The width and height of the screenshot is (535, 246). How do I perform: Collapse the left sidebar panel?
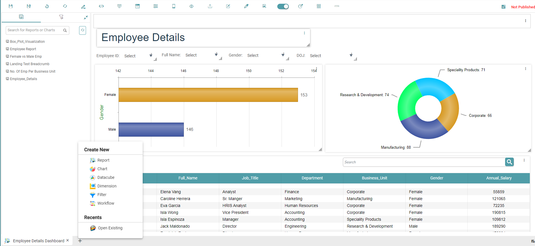click(x=86, y=18)
